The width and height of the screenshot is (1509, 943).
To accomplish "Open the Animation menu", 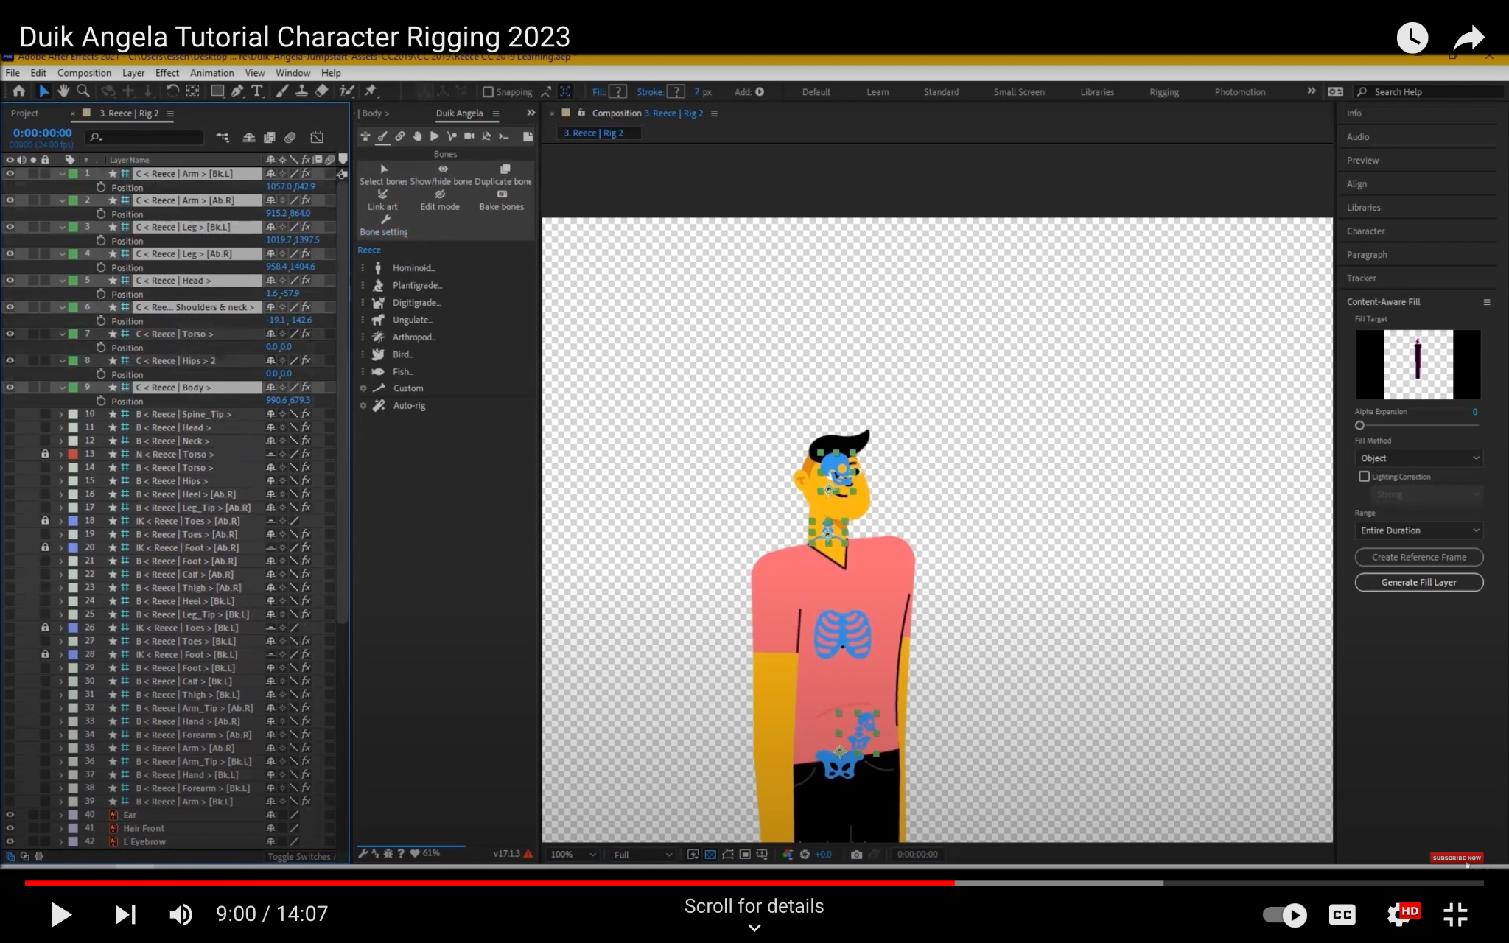I will [x=211, y=73].
